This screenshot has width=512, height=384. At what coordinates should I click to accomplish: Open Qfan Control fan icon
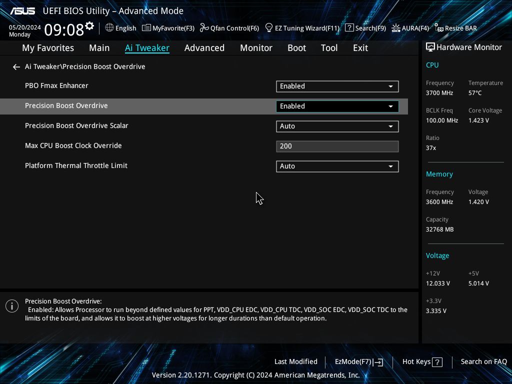pos(204,28)
